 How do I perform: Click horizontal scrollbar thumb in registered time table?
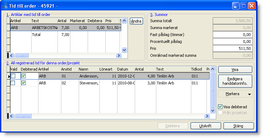(23, 116)
